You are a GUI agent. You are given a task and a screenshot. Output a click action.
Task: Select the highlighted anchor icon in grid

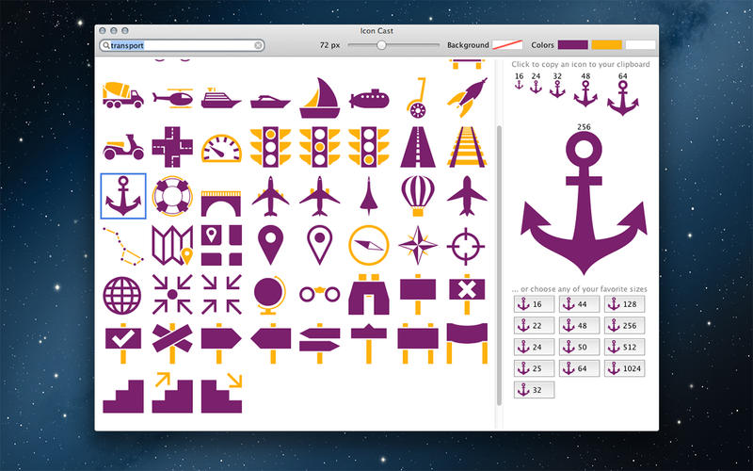point(123,196)
